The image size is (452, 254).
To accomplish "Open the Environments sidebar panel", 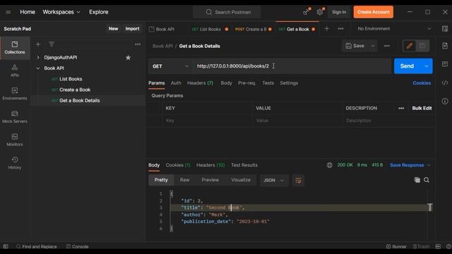I will (x=15, y=94).
